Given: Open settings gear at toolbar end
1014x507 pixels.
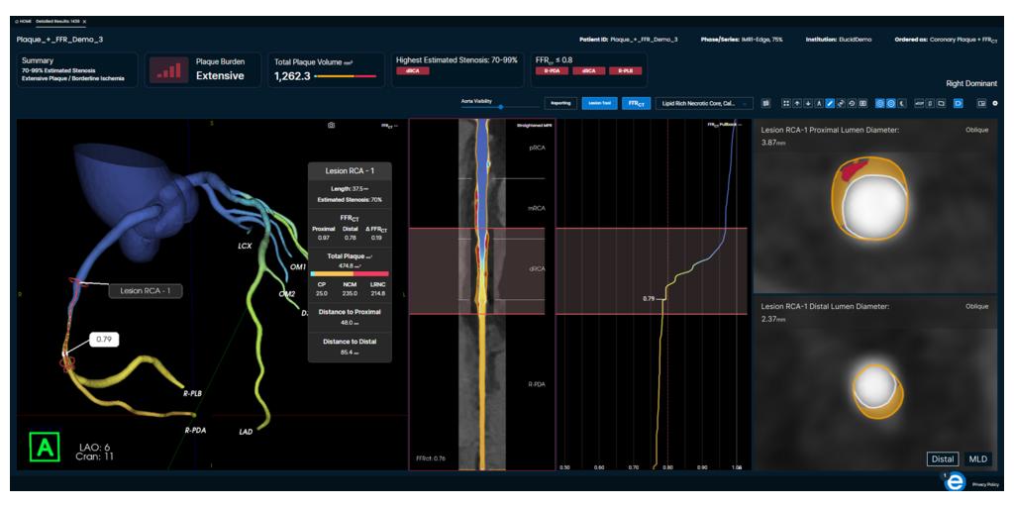Looking at the screenshot, I should pos(995,103).
